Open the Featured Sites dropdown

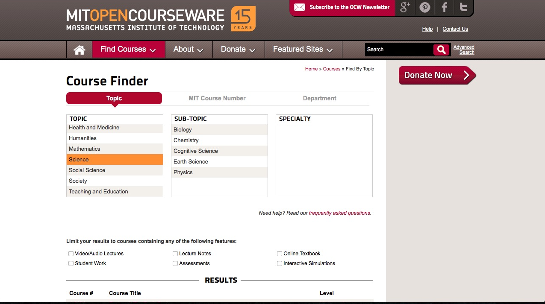pos(303,50)
